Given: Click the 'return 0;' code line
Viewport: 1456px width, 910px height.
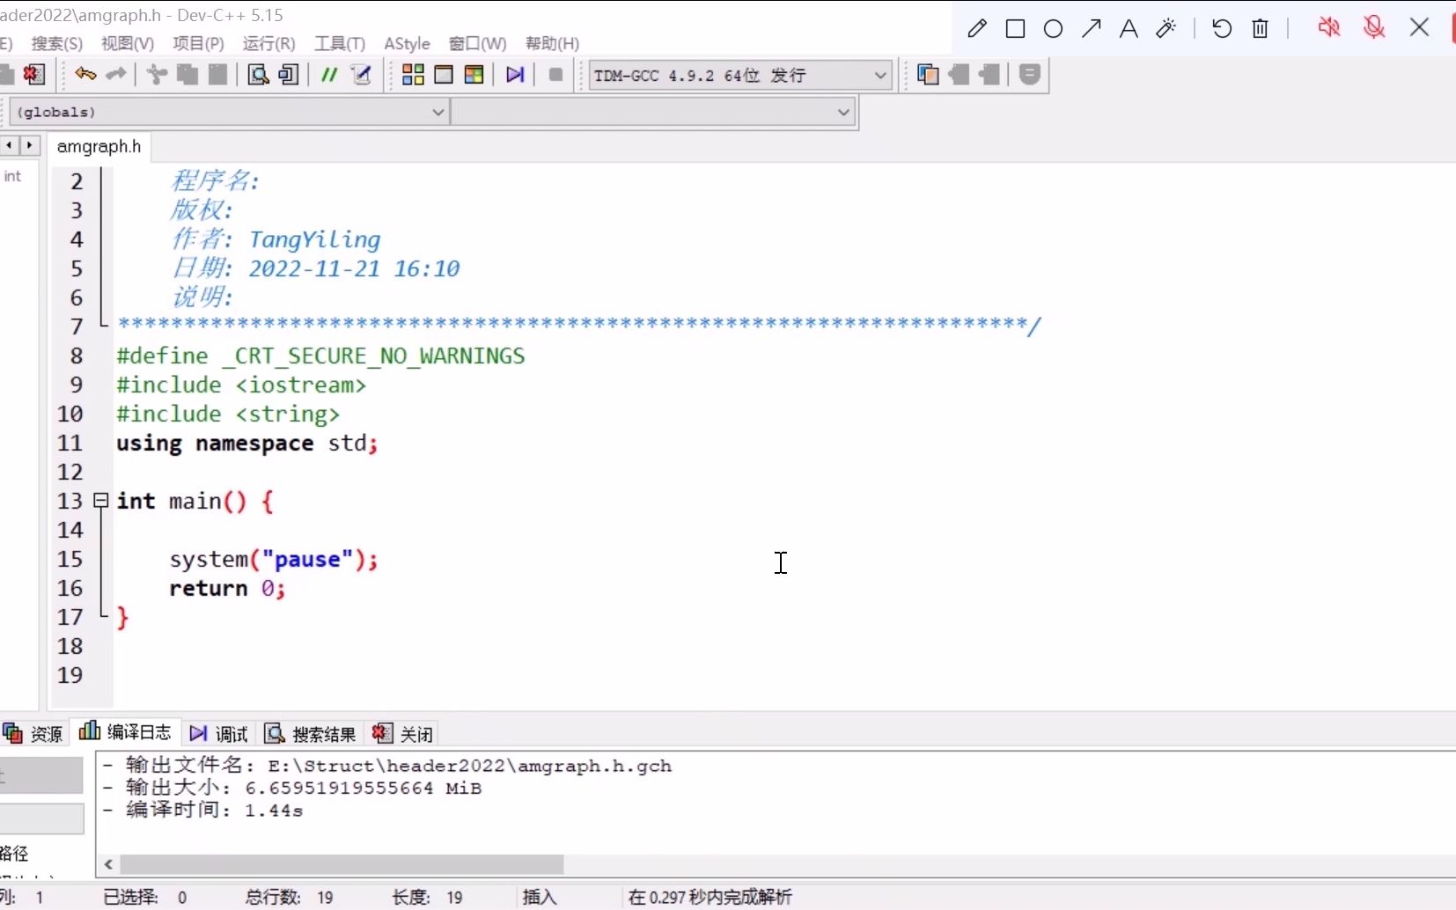Looking at the screenshot, I should [x=227, y=588].
